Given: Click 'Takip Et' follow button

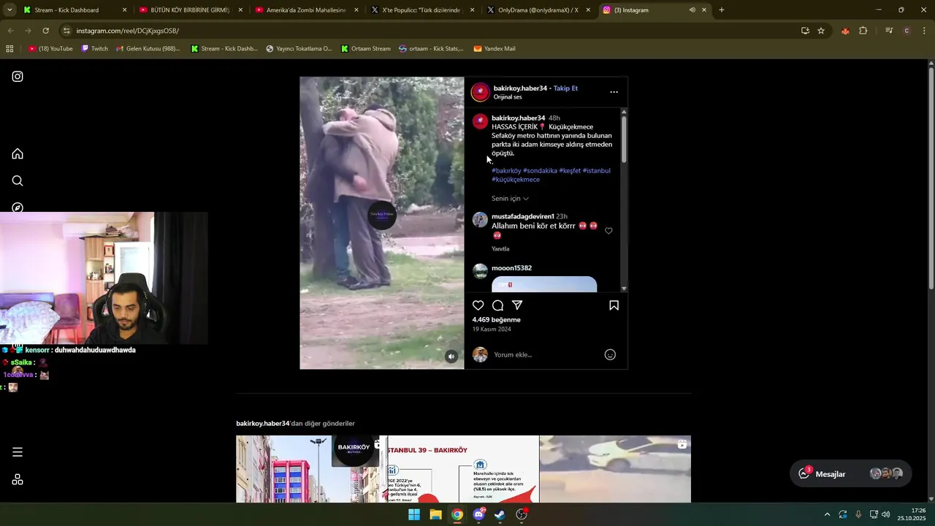Looking at the screenshot, I should point(565,88).
